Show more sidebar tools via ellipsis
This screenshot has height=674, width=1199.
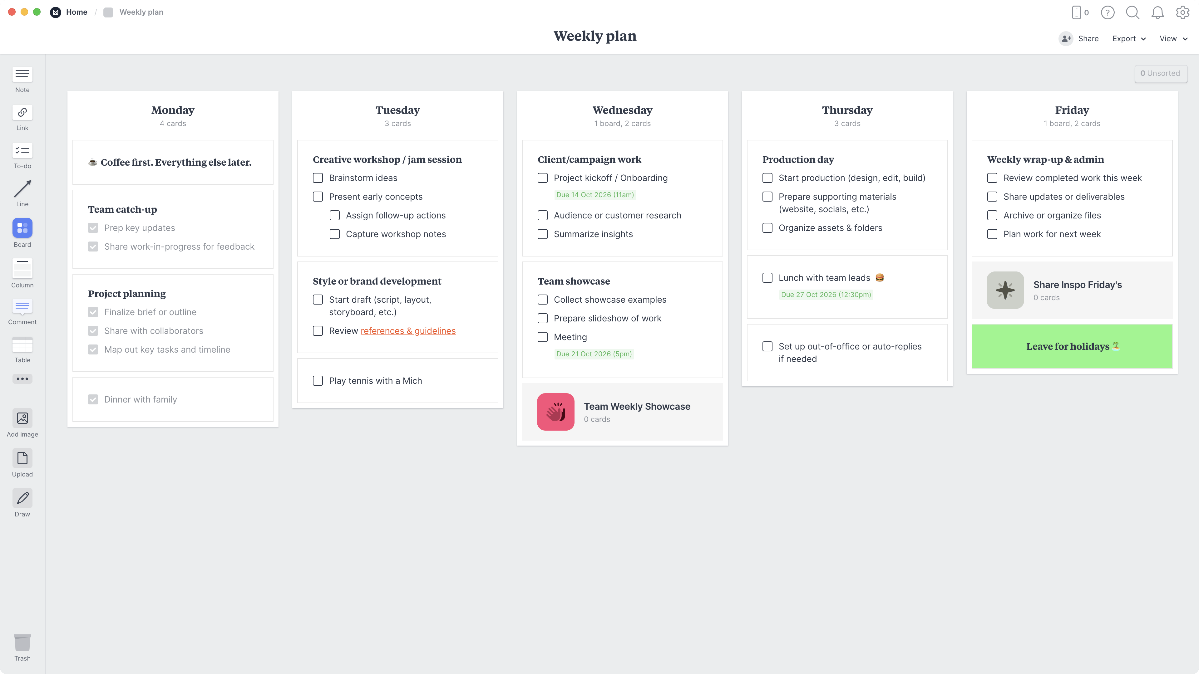[x=22, y=379]
